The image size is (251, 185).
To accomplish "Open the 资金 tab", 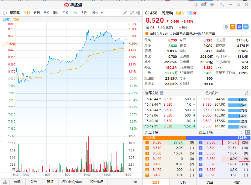I will (x=210, y=182).
